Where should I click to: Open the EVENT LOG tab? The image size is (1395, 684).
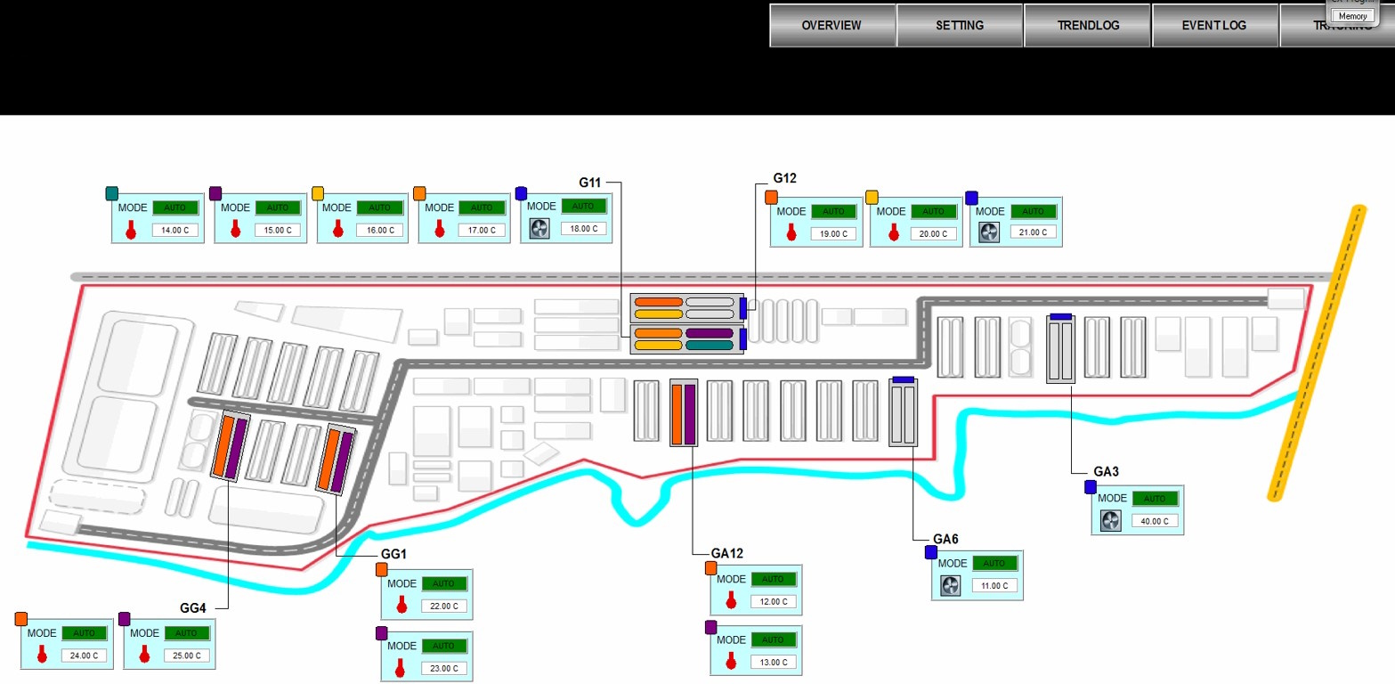[1214, 26]
